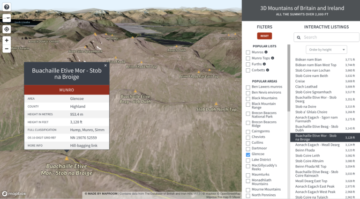
Task: Check the Lake District area checkbox
Action: [x=248, y=160]
